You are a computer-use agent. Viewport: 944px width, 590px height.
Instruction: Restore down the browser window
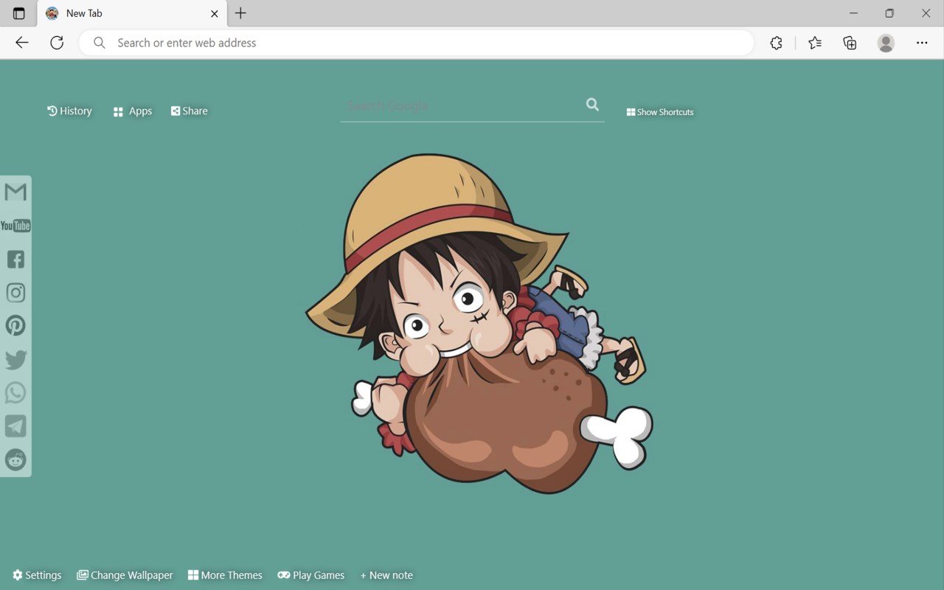[889, 13]
